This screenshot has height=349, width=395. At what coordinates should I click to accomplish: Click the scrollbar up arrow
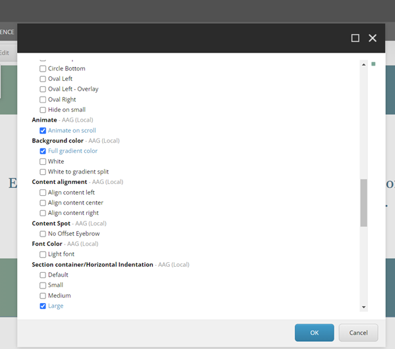363,64
